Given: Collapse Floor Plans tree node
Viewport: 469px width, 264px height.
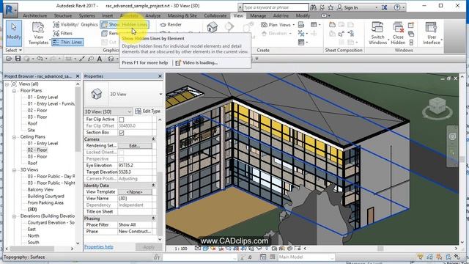Looking at the screenshot, I should pos(14,91).
